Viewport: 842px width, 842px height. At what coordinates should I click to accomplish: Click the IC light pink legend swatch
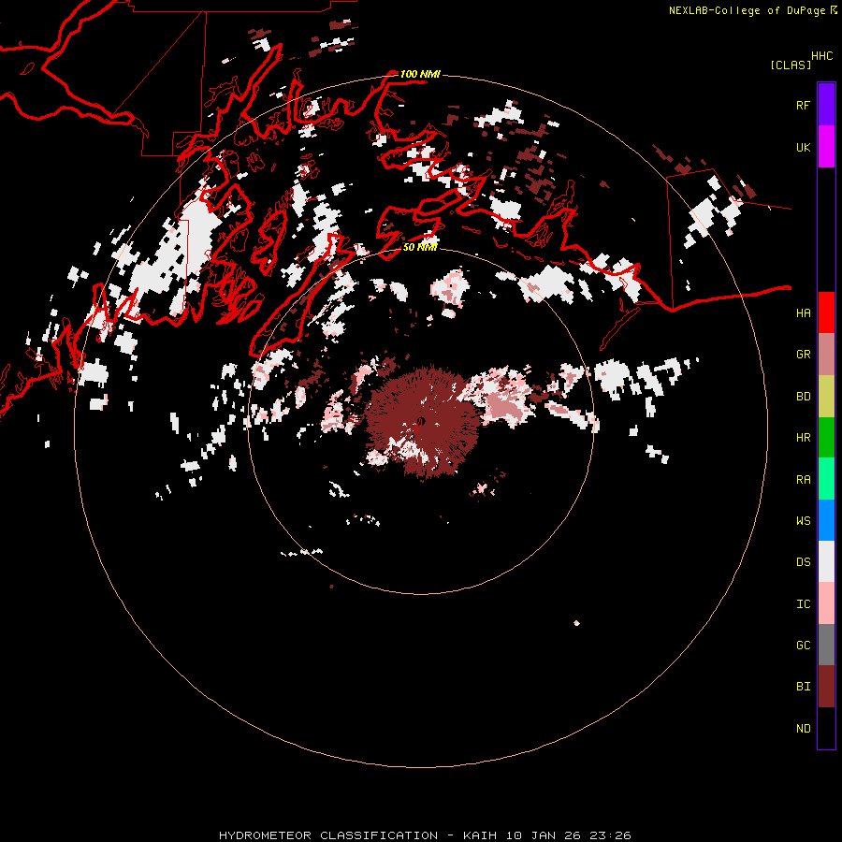[x=826, y=603]
